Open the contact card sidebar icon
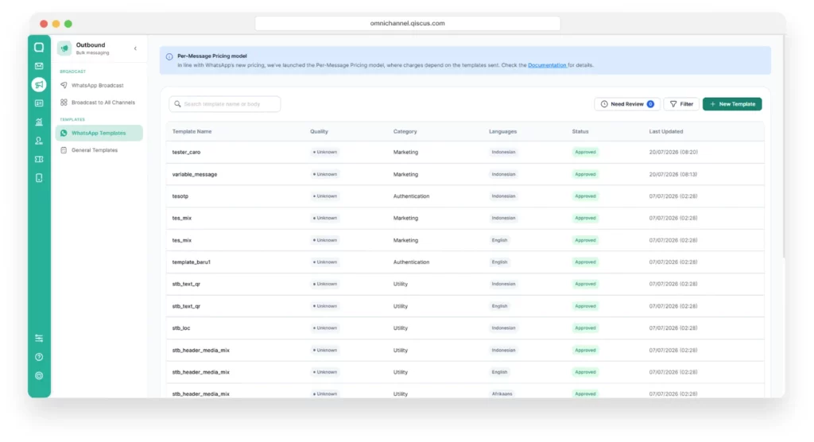Screen dimensions: 814x442 39,103
